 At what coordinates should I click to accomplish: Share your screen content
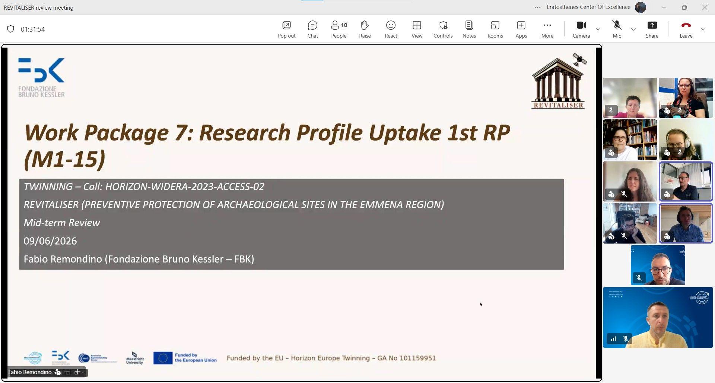click(x=652, y=29)
